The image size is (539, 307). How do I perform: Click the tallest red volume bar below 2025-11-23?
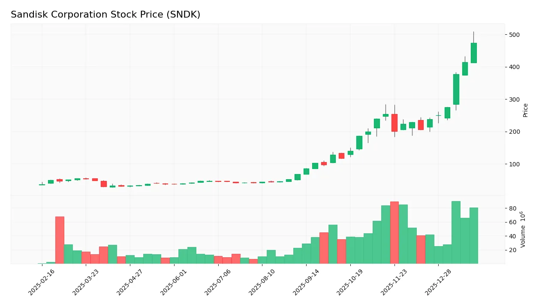pos(394,232)
